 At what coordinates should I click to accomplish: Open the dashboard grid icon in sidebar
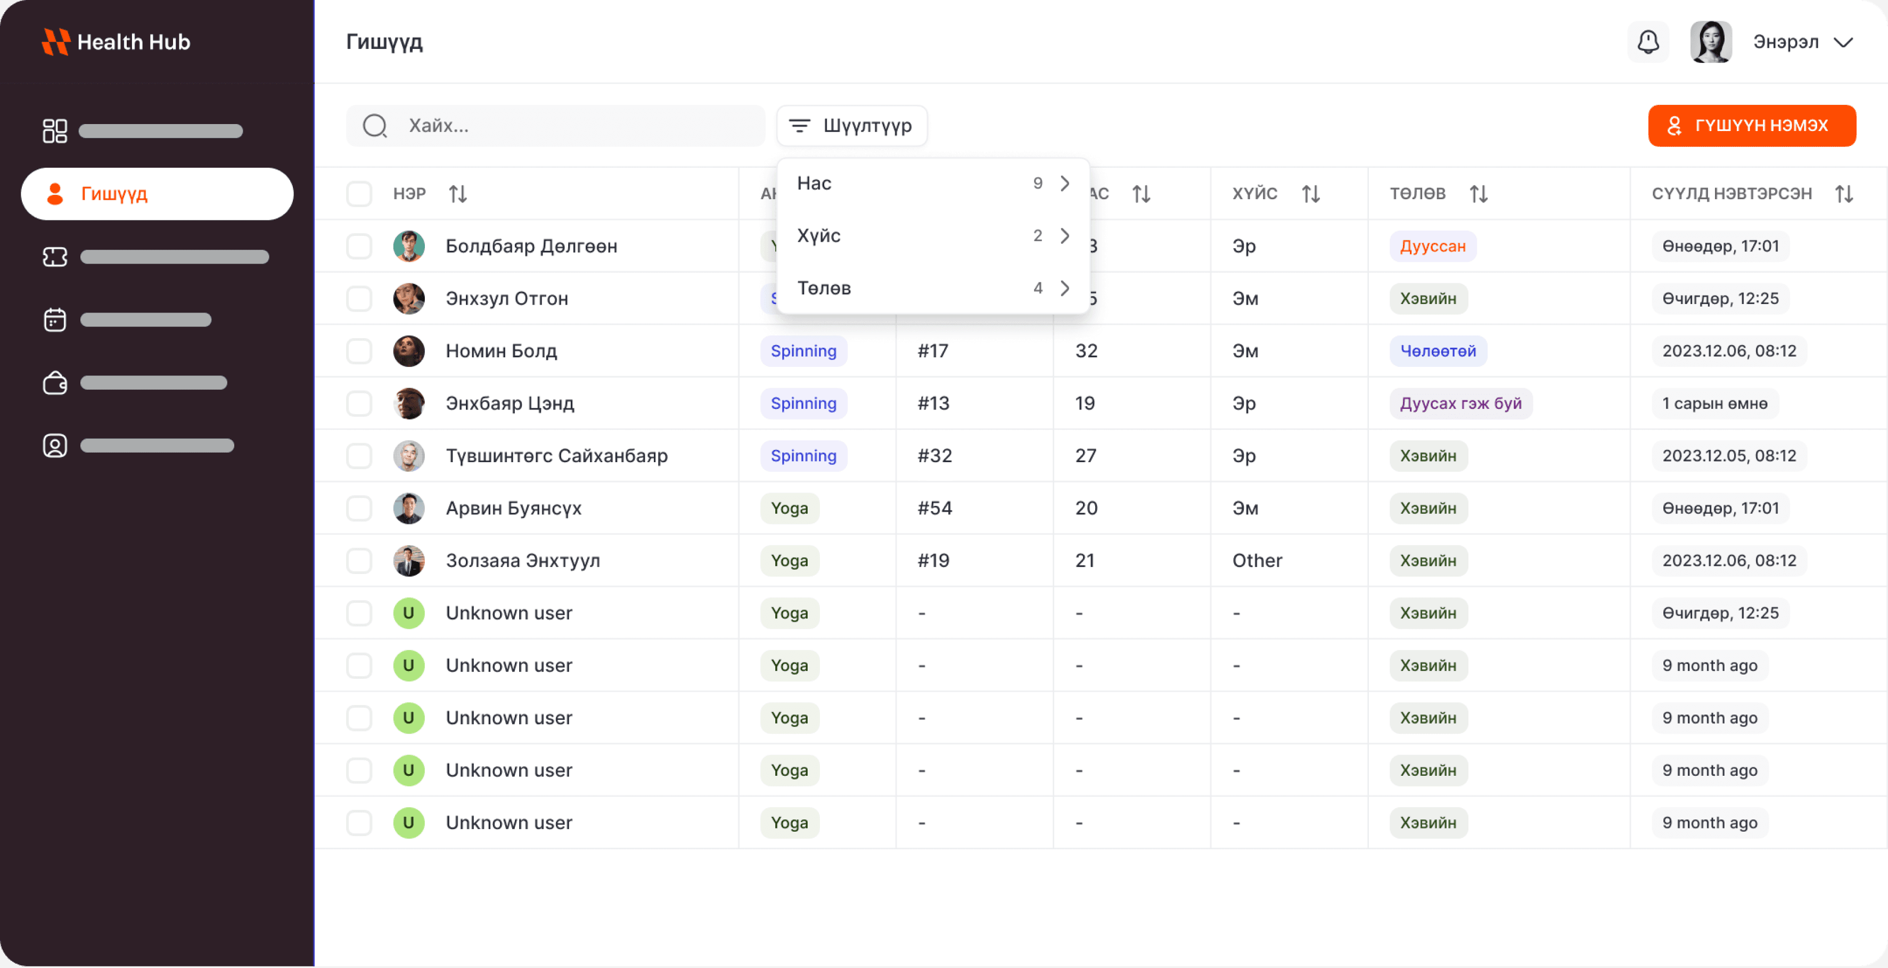point(54,131)
